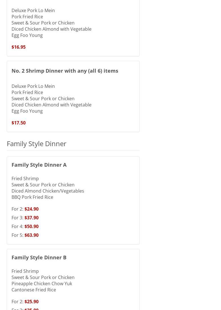Click Diced Chicken Almond above the $16.95 price

coord(52,29)
